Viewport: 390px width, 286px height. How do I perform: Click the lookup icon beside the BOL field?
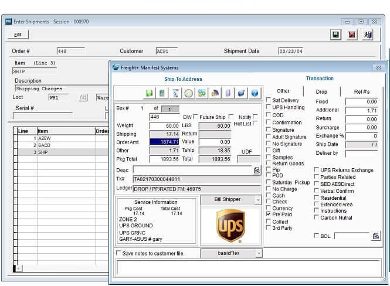(376, 236)
